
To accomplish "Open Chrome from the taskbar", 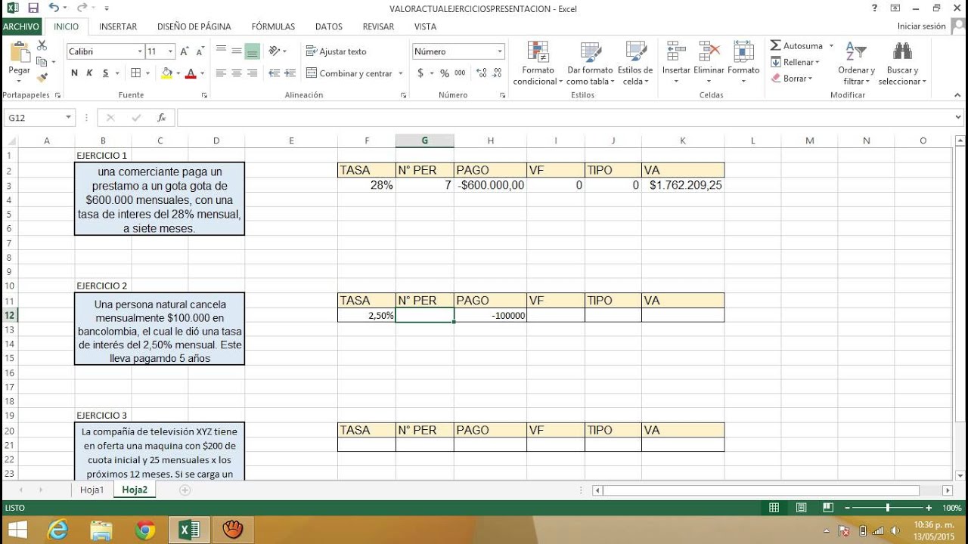I will point(145,530).
